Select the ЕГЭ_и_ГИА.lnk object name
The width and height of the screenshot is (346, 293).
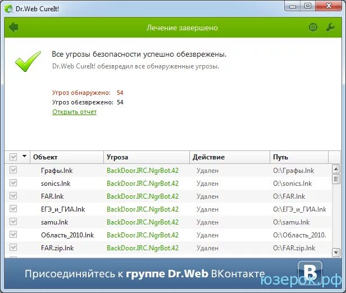pos(63,209)
